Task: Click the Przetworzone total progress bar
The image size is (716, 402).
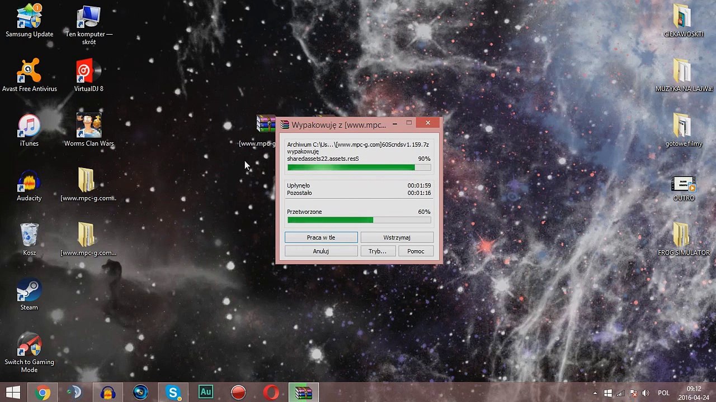Action: [x=359, y=220]
